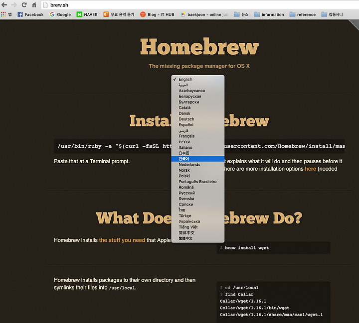Click the browser Forward arrow

(x=14, y=5)
